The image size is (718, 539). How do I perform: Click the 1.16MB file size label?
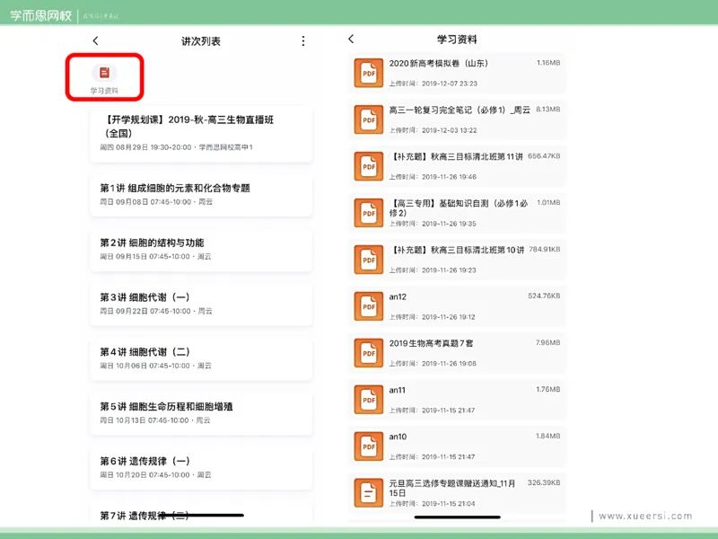point(548,63)
